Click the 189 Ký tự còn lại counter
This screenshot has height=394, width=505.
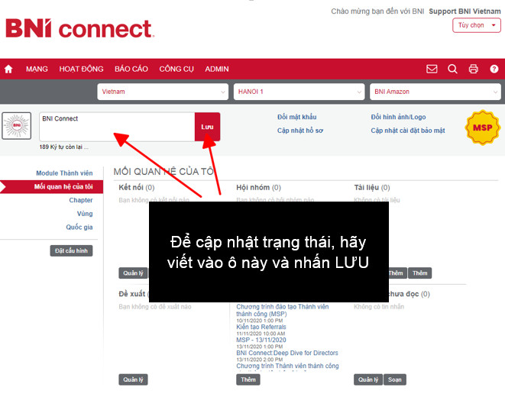tap(63, 147)
